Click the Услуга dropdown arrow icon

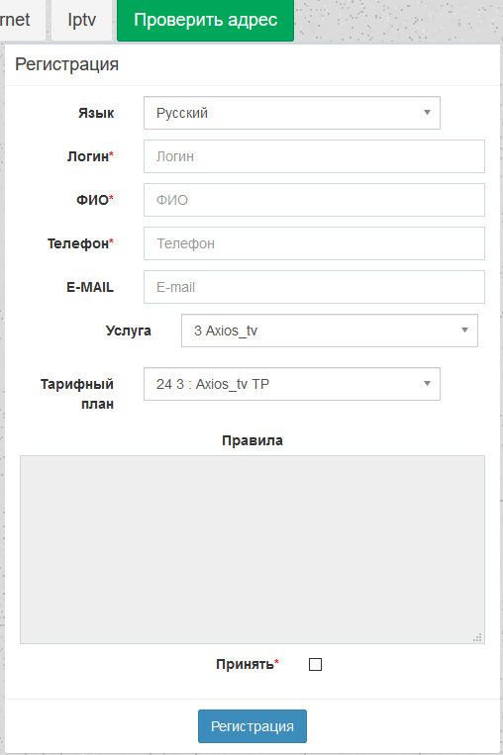464,330
